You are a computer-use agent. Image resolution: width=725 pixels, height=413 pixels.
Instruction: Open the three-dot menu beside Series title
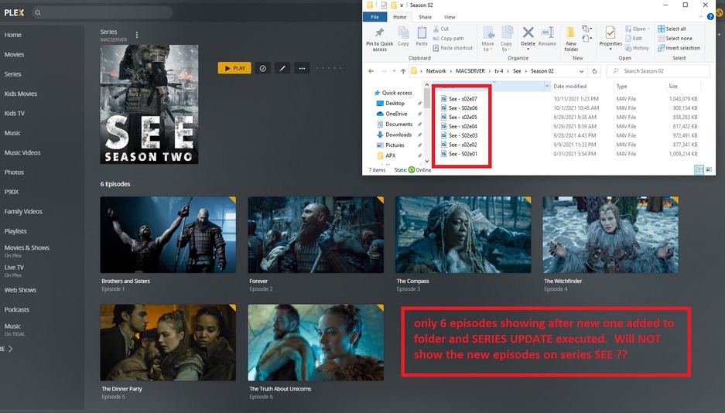tap(136, 35)
